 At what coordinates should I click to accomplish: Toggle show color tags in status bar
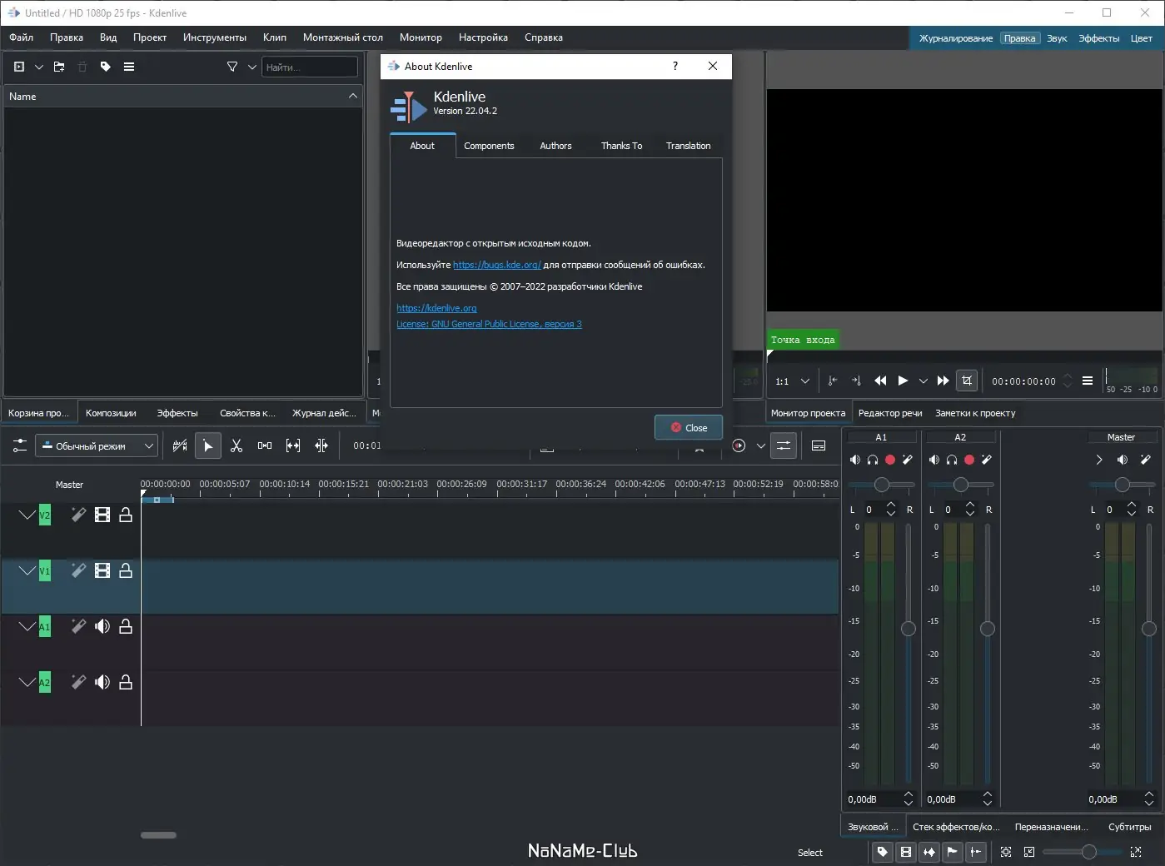tap(883, 852)
